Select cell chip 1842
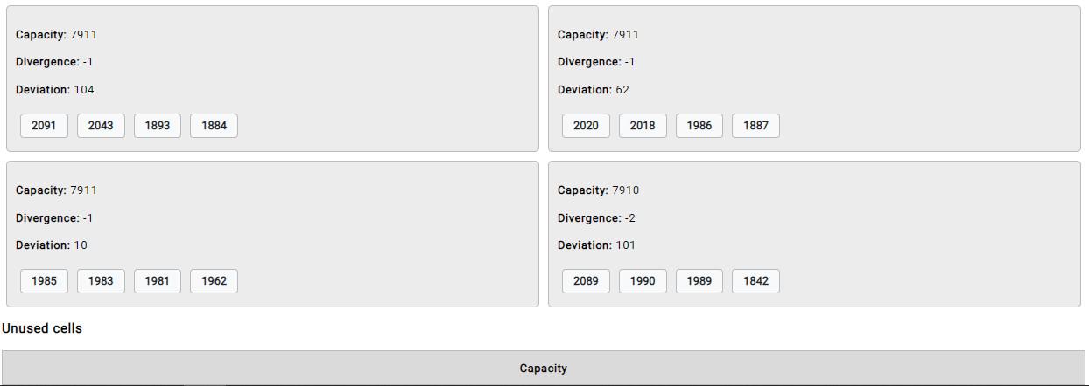Viewport: 1089px width, 386px height. [x=755, y=281]
